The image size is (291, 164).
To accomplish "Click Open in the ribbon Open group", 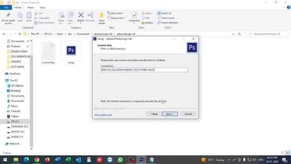I will (147, 13).
